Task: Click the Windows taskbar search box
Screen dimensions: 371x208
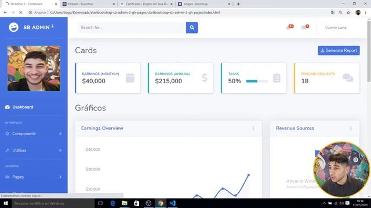Action: pyautogui.click(x=53, y=203)
